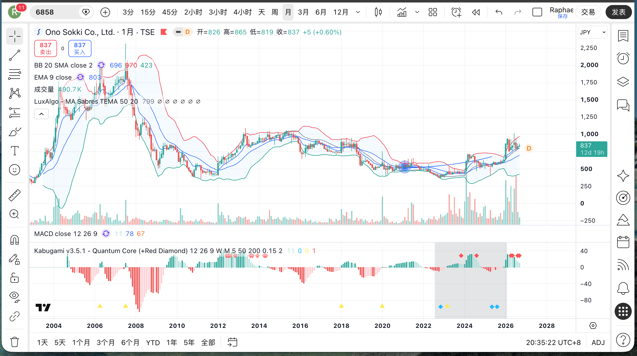The image size is (637, 356).
Task: Expand the more timeframes dropdown
Action: pyautogui.click(x=358, y=12)
